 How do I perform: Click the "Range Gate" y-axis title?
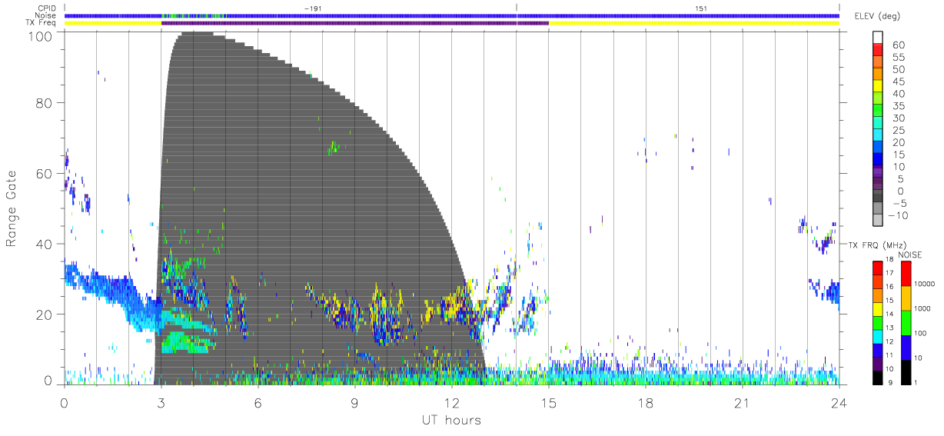[12, 208]
